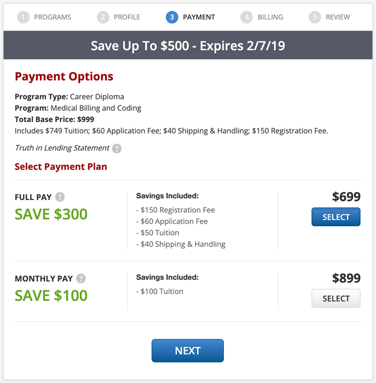Select the Full Pay $699 plan
This screenshot has width=376, height=383.
click(336, 217)
